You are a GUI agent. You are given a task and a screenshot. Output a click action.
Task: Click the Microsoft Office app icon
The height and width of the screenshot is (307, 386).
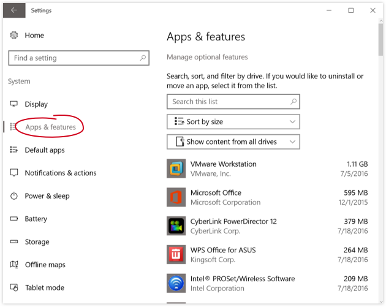[x=176, y=197]
